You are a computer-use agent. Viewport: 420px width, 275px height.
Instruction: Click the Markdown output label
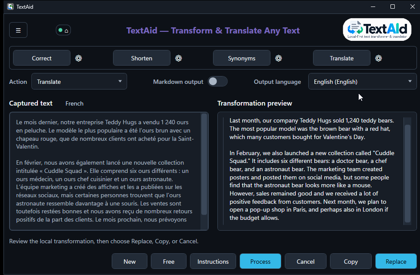point(178,82)
